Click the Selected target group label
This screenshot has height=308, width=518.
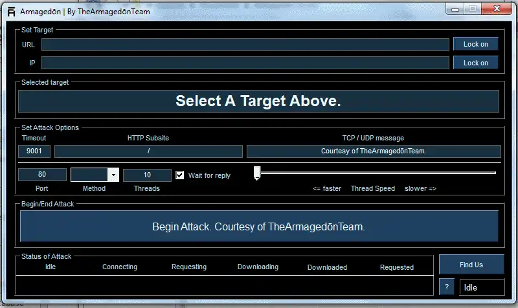(x=45, y=82)
